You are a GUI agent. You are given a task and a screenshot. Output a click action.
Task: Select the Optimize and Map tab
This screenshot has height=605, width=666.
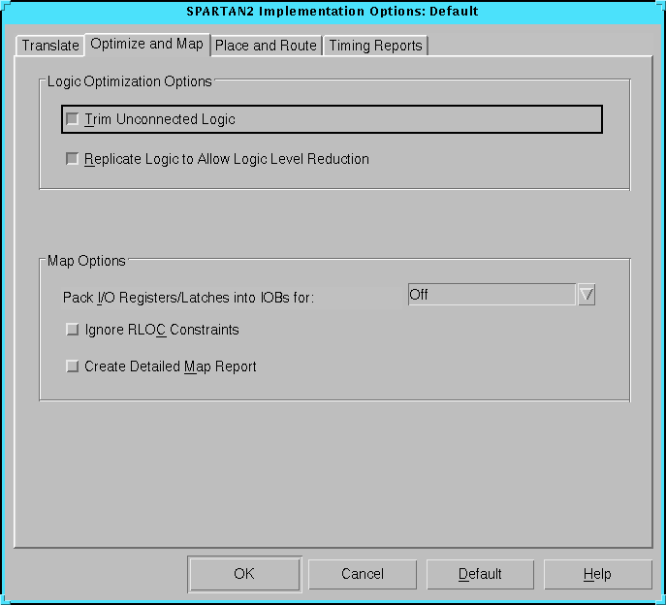146,45
